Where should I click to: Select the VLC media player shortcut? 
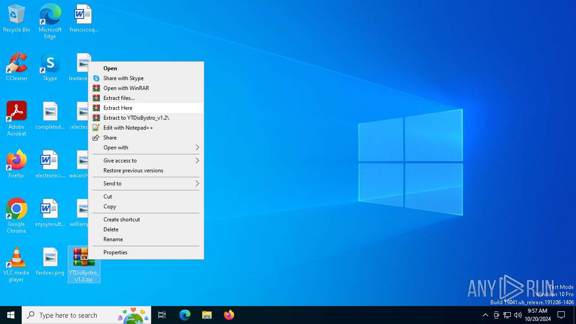point(17,265)
